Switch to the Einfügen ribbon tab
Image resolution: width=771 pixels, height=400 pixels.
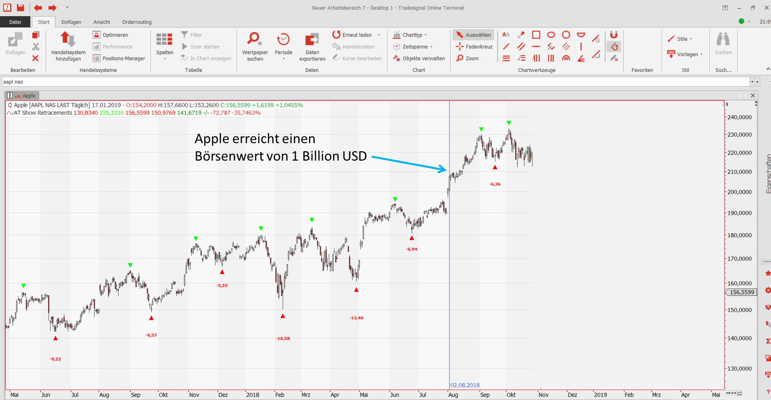pos(71,22)
